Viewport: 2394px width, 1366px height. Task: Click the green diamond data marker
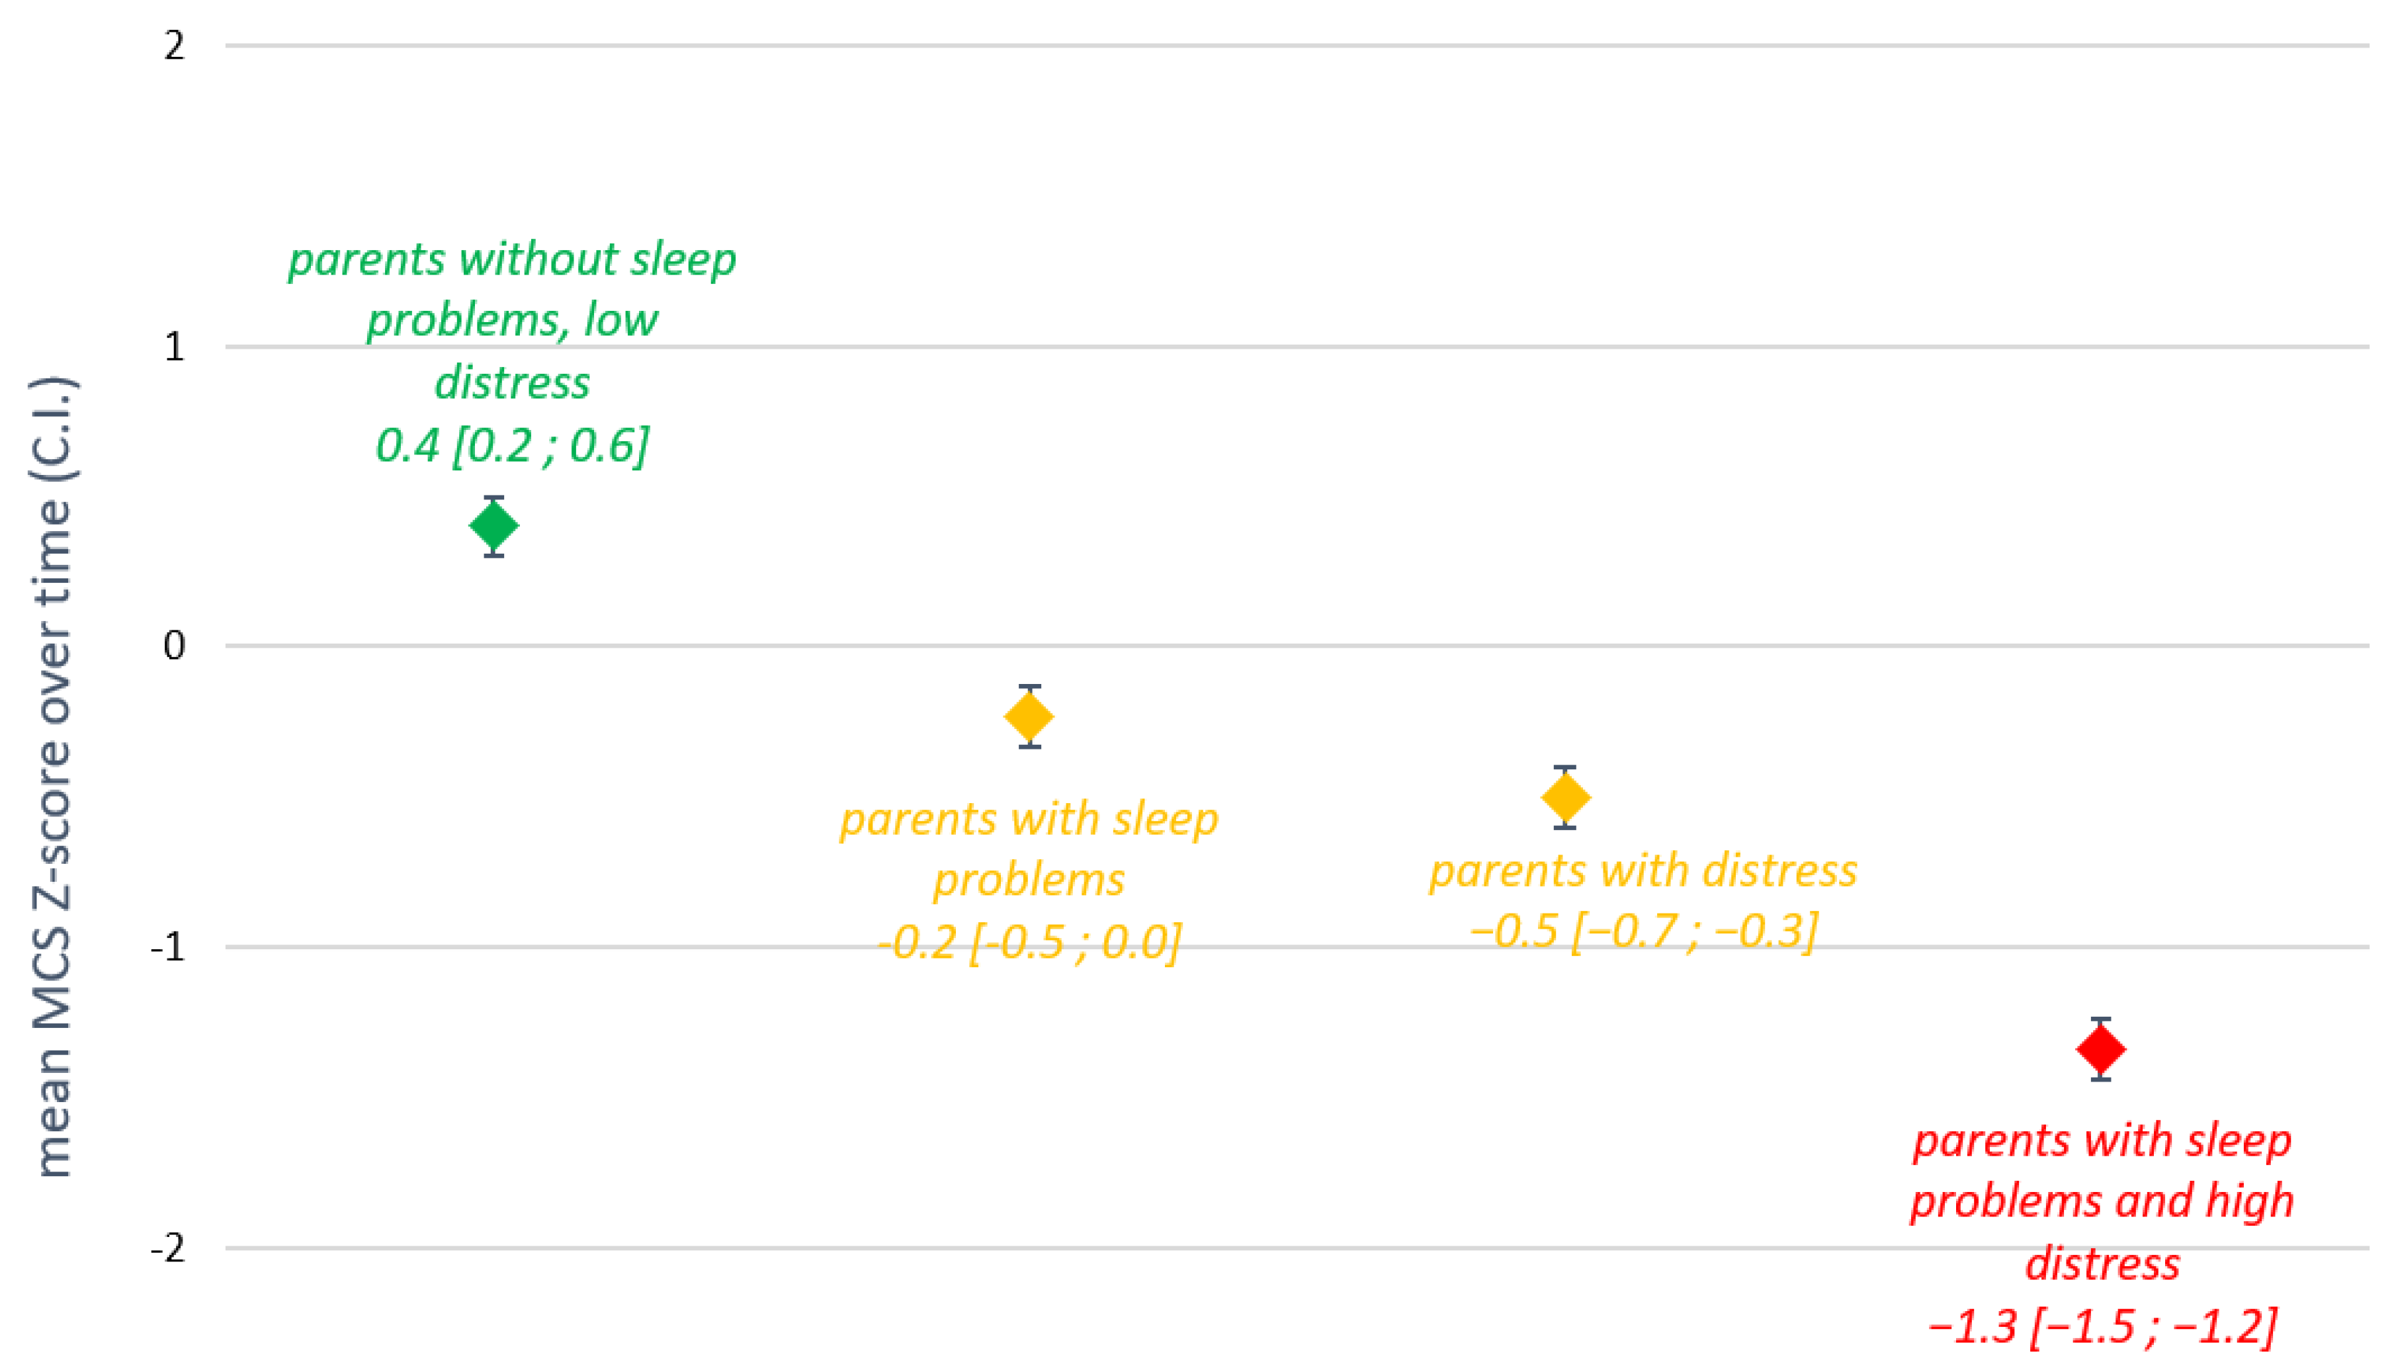coord(493,525)
